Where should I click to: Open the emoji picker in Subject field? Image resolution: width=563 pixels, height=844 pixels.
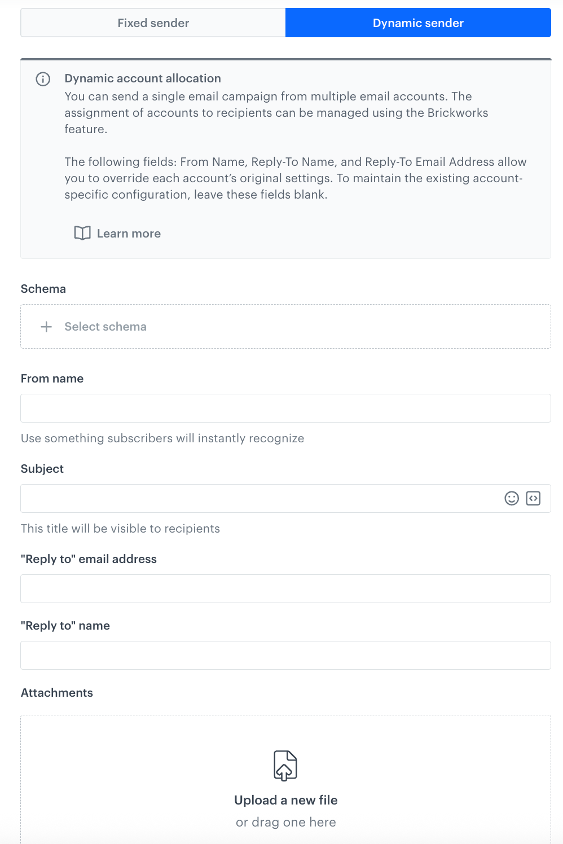(x=511, y=498)
